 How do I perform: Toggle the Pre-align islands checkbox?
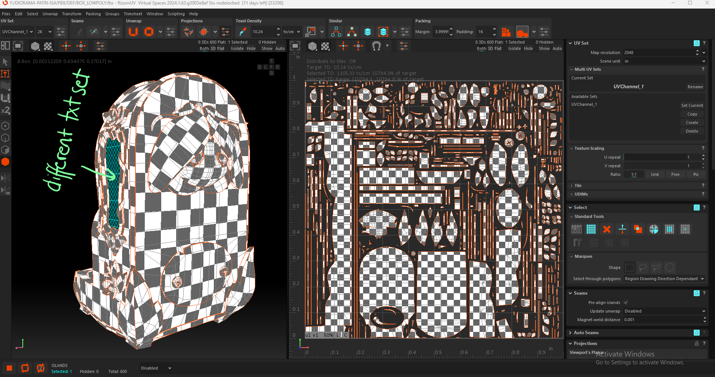coord(626,302)
